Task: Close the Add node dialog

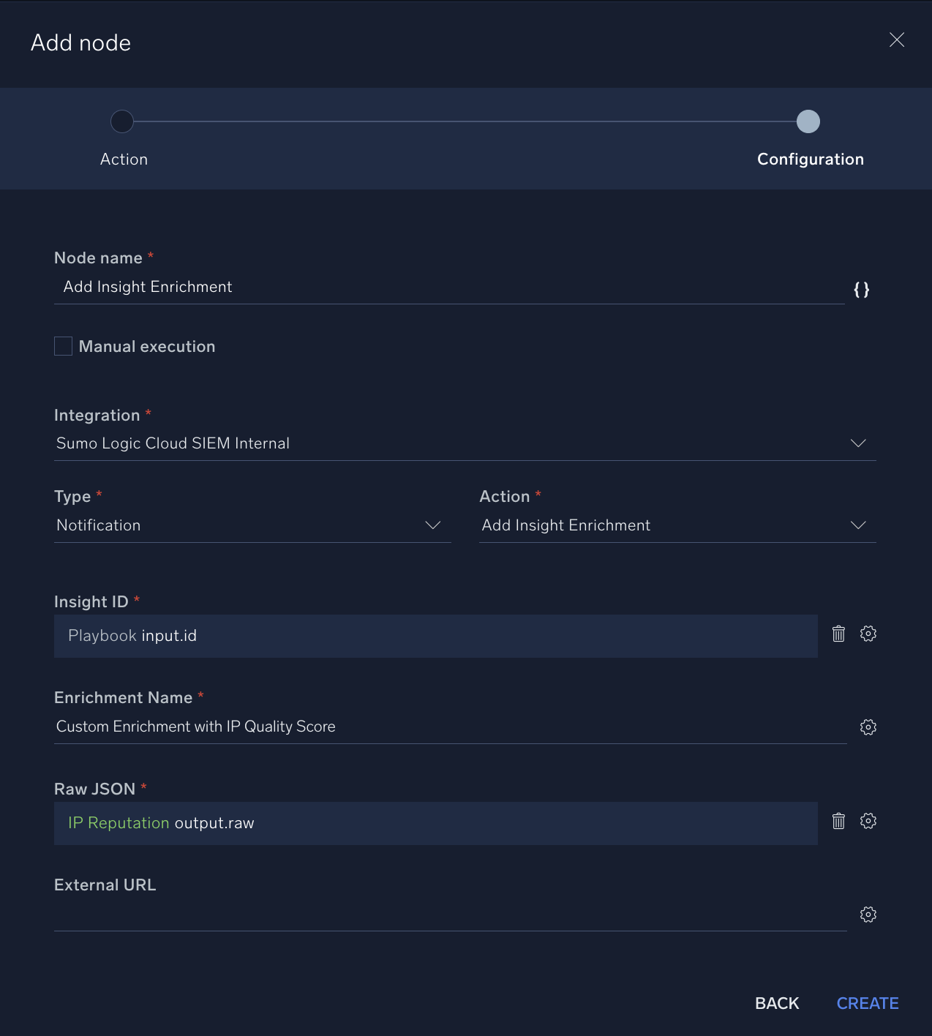Action: tap(897, 40)
